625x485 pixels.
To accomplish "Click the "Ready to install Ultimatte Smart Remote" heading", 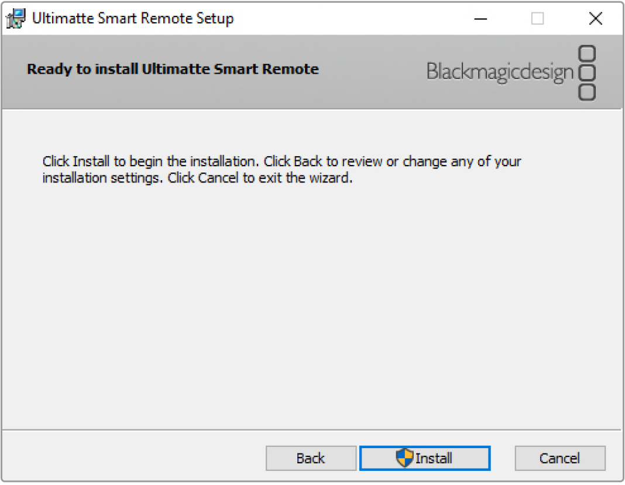I will coord(173,69).
